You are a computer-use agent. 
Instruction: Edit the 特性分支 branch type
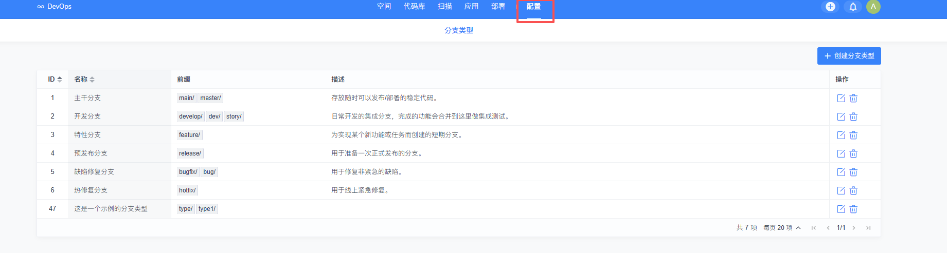coord(841,135)
